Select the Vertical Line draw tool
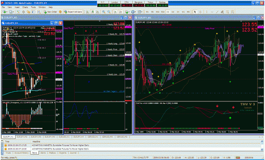This screenshot has width=265, height=160. click(207, 12)
